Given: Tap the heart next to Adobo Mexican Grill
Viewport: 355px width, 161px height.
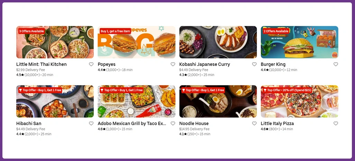Looking at the screenshot, I should (x=173, y=123).
